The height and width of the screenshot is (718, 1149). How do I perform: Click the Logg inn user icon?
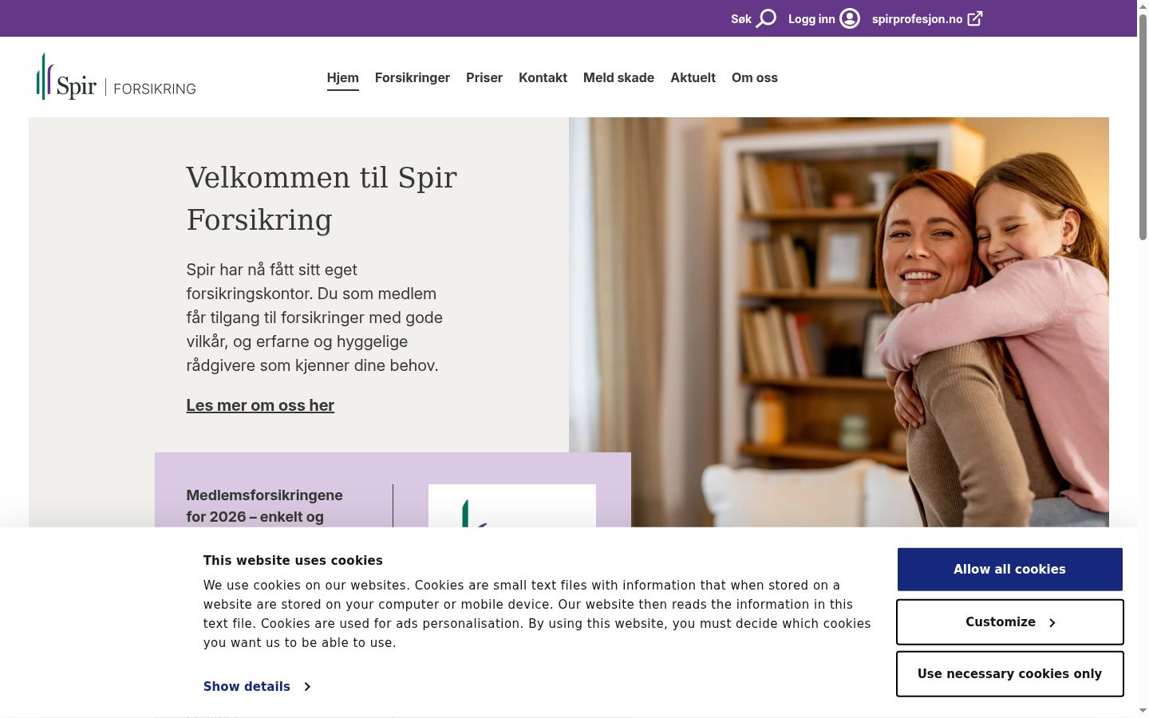(850, 18)
